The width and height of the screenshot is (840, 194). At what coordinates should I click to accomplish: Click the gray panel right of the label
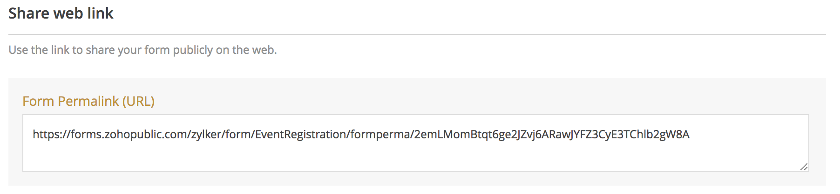coord(489,101)
